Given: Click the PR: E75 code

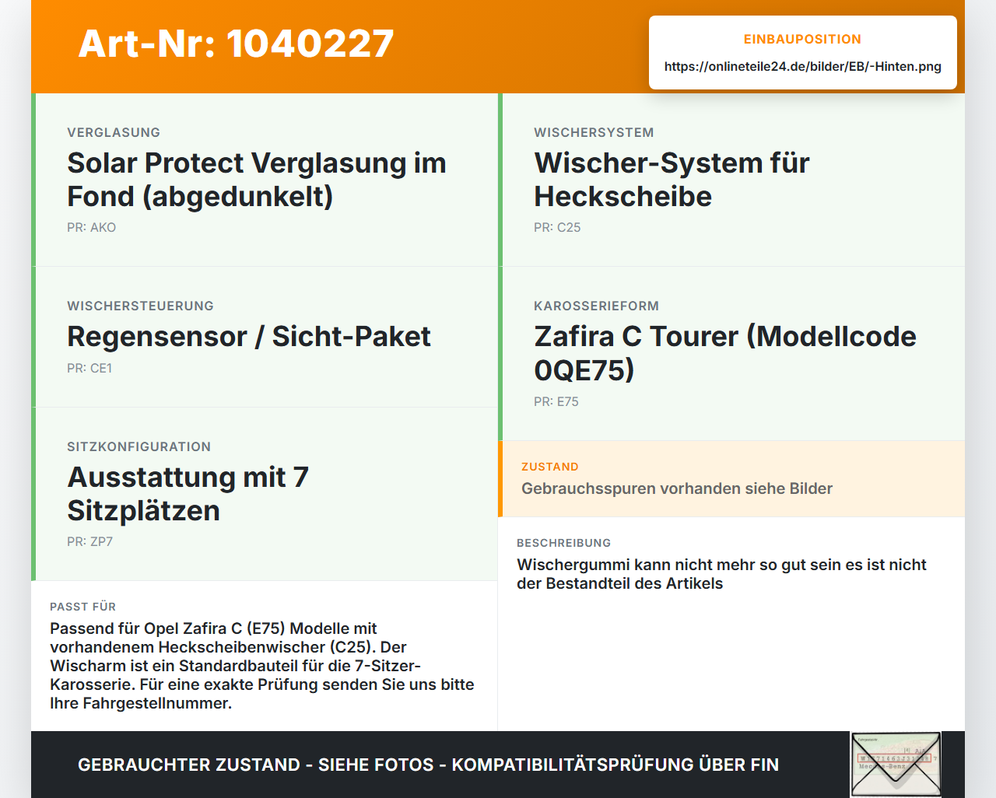Looking at the screenshot, I should click(556, 401).
